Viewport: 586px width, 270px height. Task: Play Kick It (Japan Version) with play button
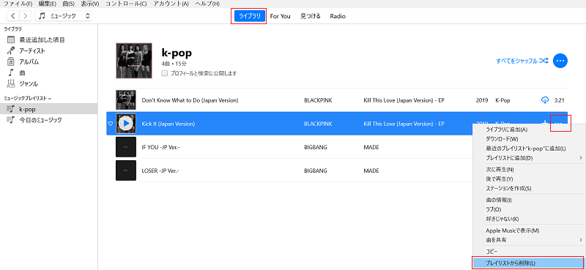126,123
